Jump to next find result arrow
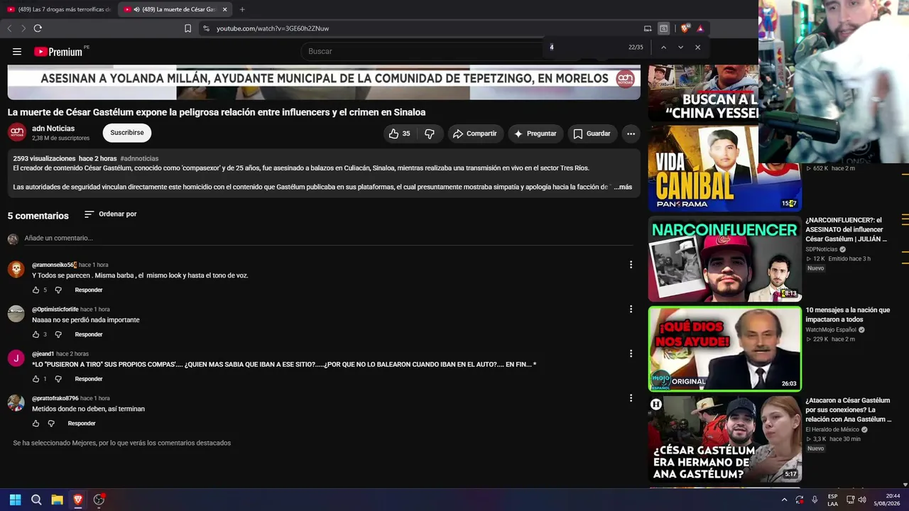The width and height of the screenshot is (909, 511). 680,48
